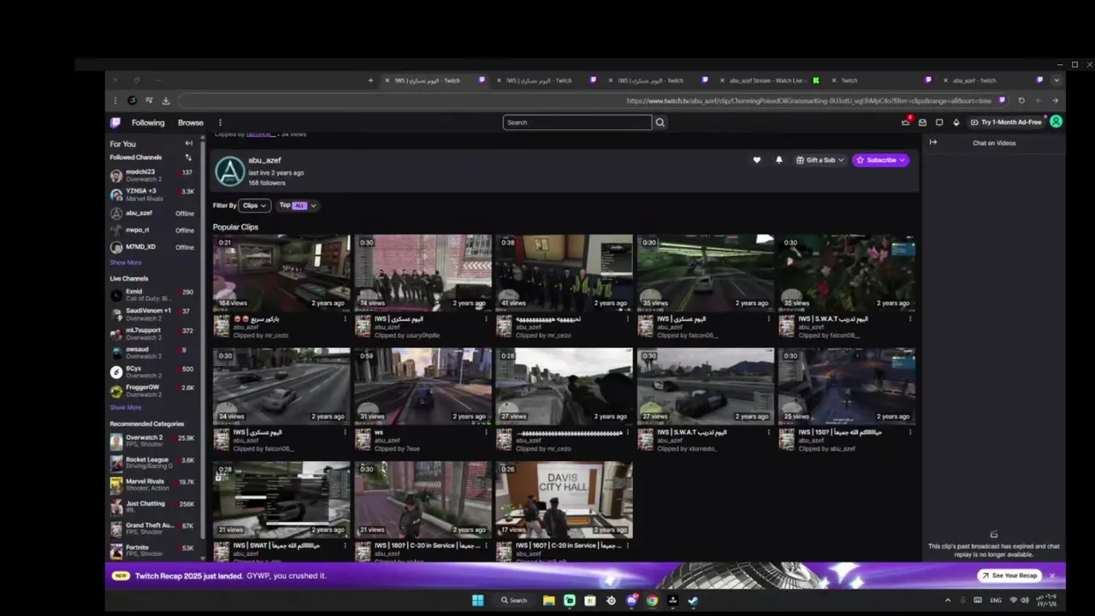Viewport: 1095px width, 616px height.
Task: Click the ENG language indicator
Action: 996,601
